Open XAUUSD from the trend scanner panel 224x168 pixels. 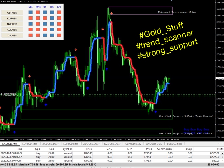pyautogui.click(x=12, y=35)
